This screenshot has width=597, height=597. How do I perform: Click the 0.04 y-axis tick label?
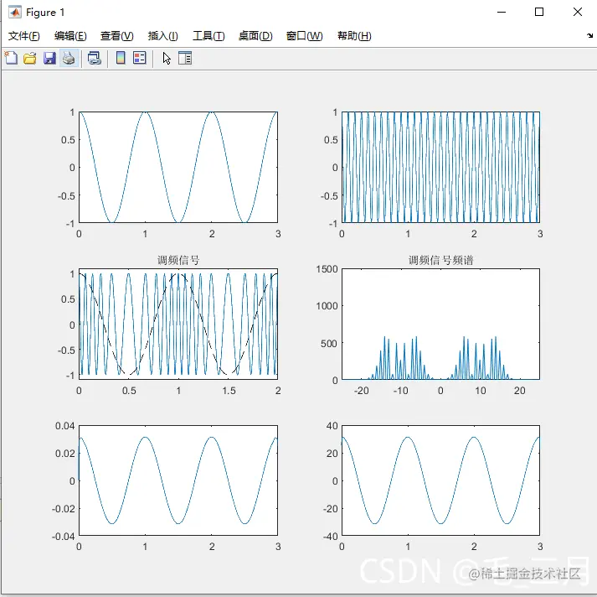pyautogui.click(x=64, y=426)
